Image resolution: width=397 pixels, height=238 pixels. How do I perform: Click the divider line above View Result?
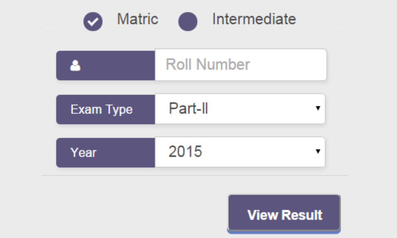point(195,176)
